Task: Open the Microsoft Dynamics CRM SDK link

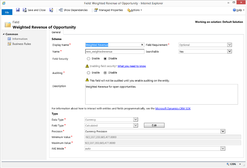Action: (x=173, y=109)
